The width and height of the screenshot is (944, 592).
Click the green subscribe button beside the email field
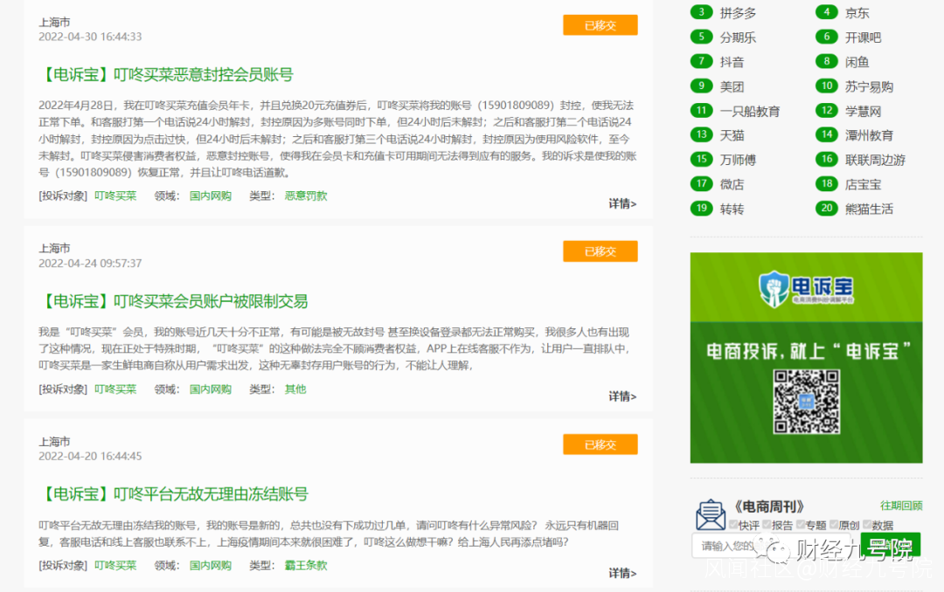pyautogui.click(x=891, y=545)
